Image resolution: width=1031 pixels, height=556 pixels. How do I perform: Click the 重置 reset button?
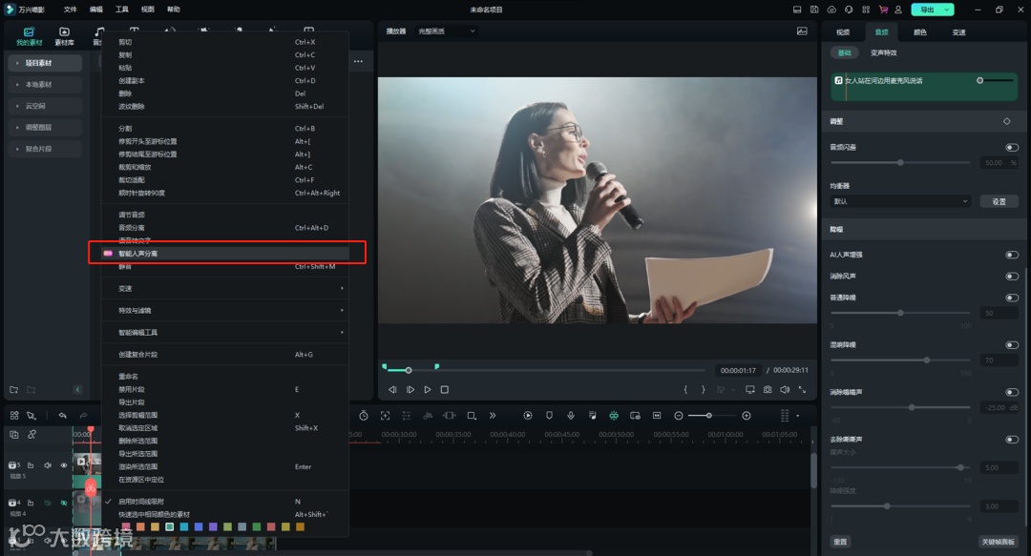coord(840,542)
